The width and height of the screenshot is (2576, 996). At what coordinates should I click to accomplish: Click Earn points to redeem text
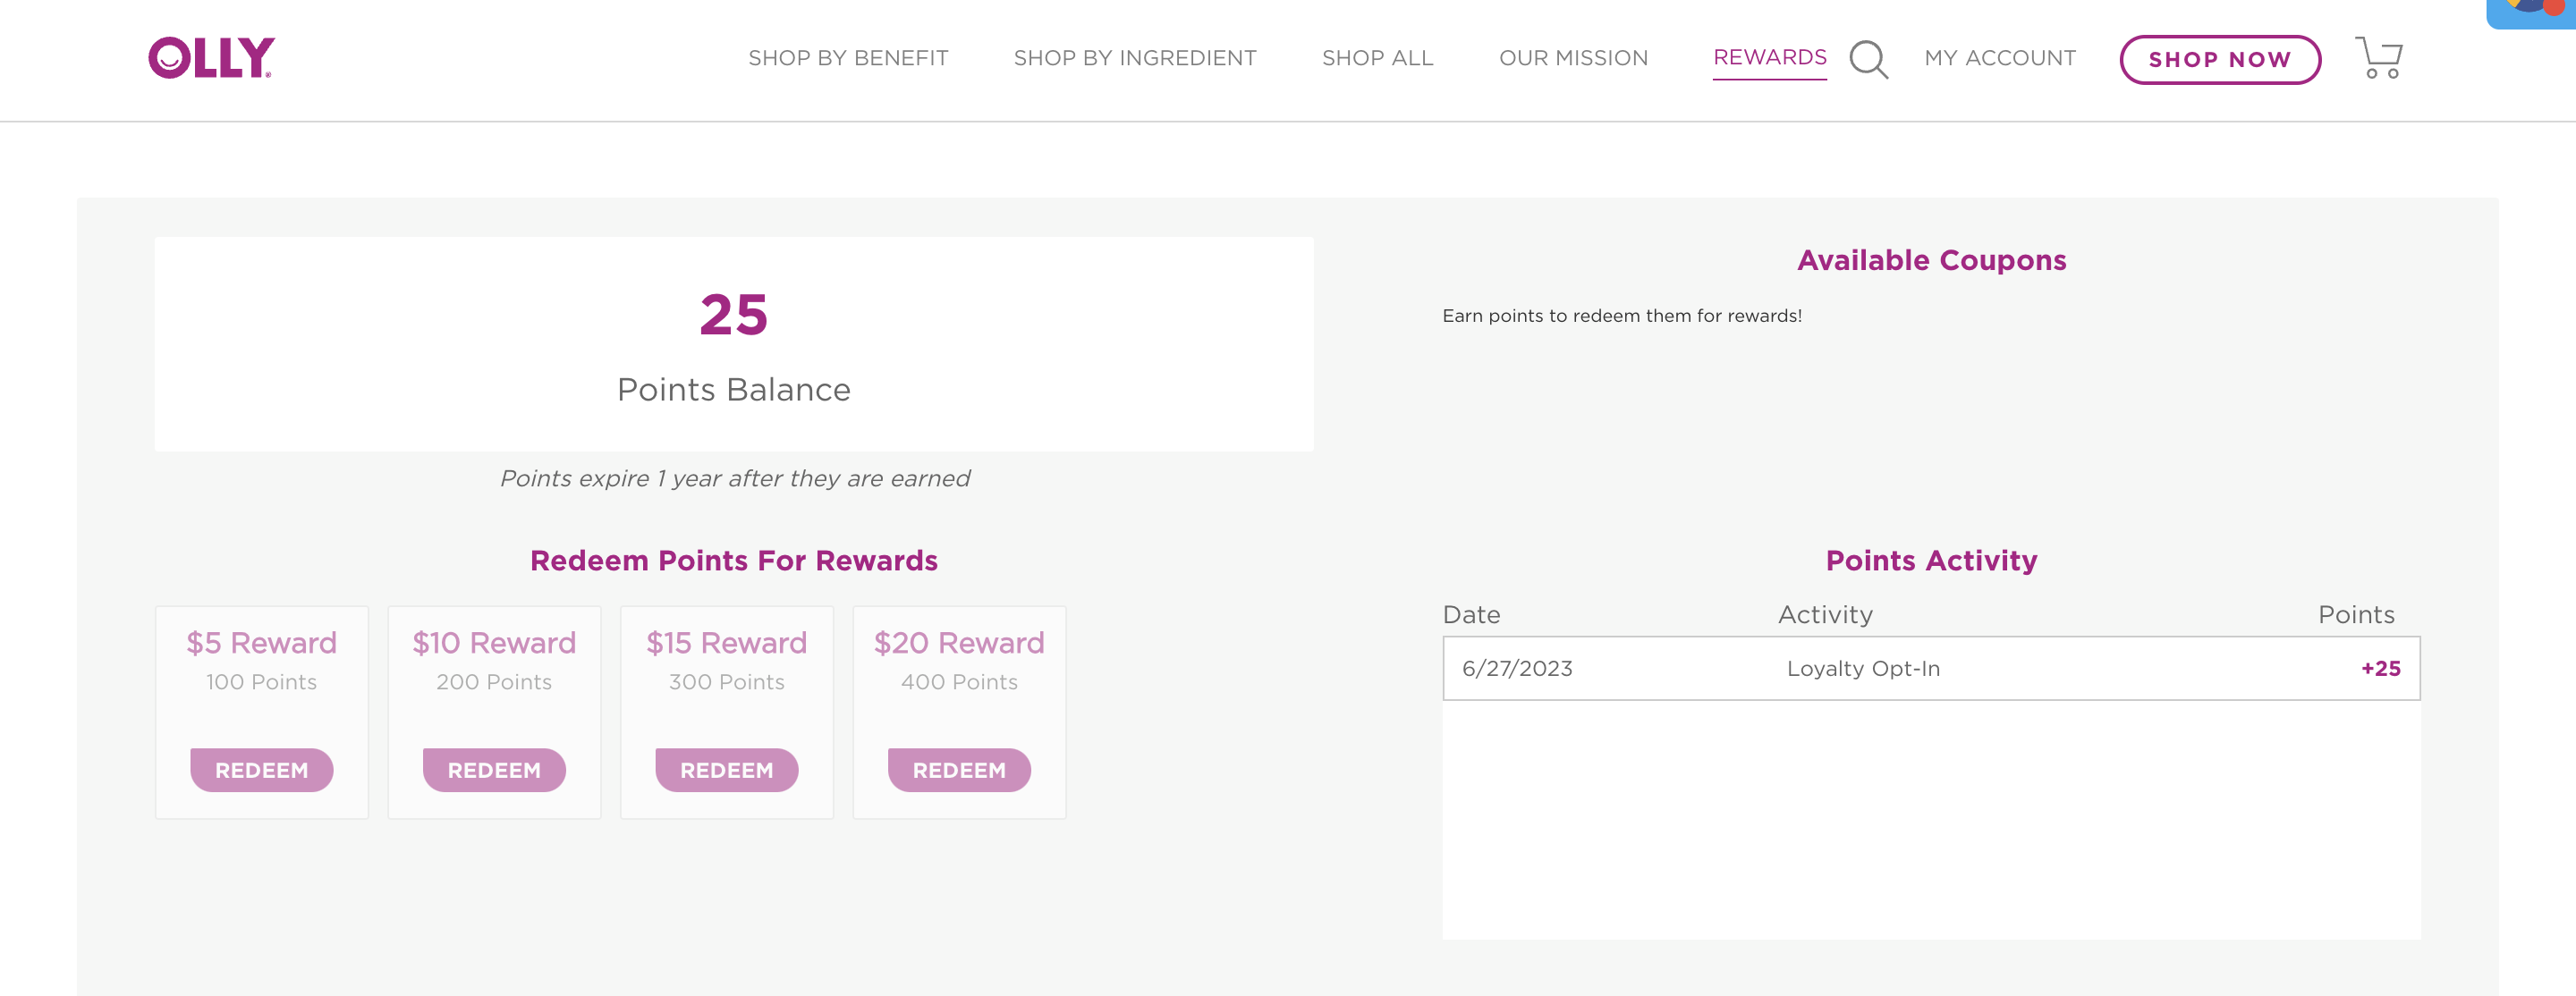pyautogui.click(x=1622, y=316)
